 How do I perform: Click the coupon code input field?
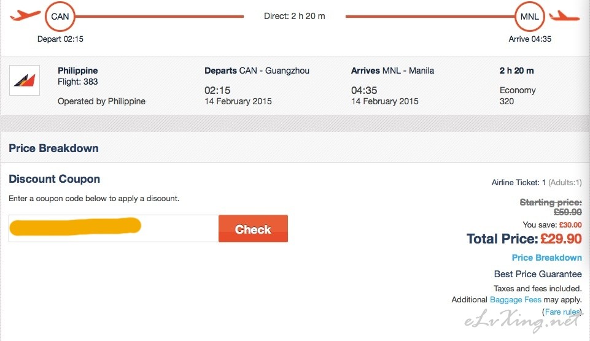pyautogui.click(x=114, y=228)
